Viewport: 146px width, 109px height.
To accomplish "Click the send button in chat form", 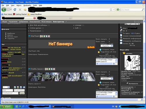I will pos(22,93).
